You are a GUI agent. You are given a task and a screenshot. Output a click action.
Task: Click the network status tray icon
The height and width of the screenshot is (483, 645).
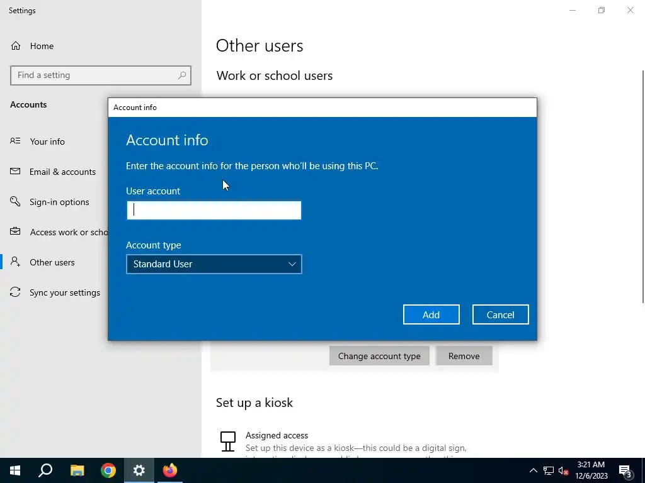pos(549,470)
